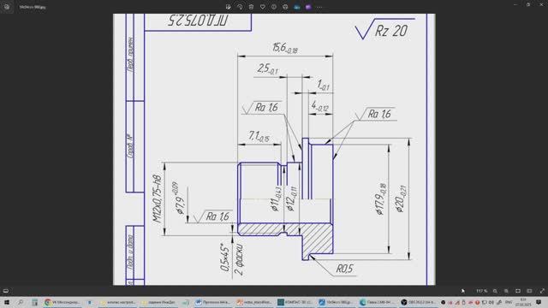Open the Excel taskbar icon

tap(186, 302)
